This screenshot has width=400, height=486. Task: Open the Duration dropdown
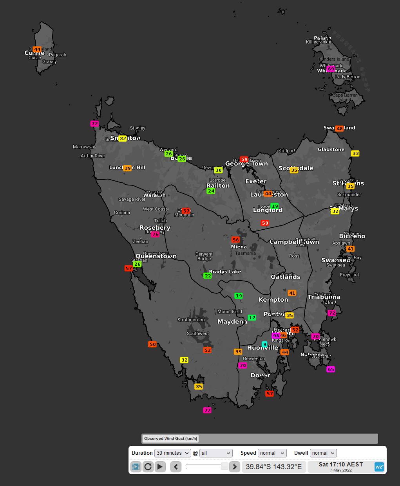tap(172, 453)
